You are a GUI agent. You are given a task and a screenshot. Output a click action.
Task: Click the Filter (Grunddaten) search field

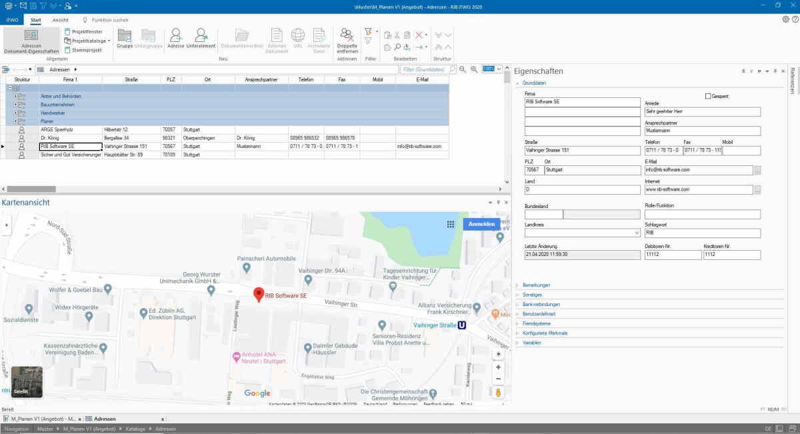pyautogui.click(x=423, y=69)
